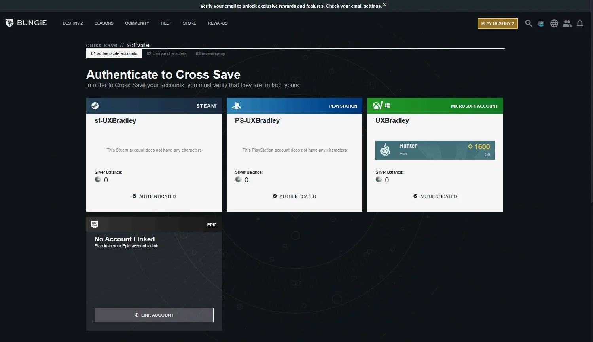Image resolution: width=593 pixels, height=342 pixels.
Task: Click the Microsoft silver coin icon
Action: point(379,180)
